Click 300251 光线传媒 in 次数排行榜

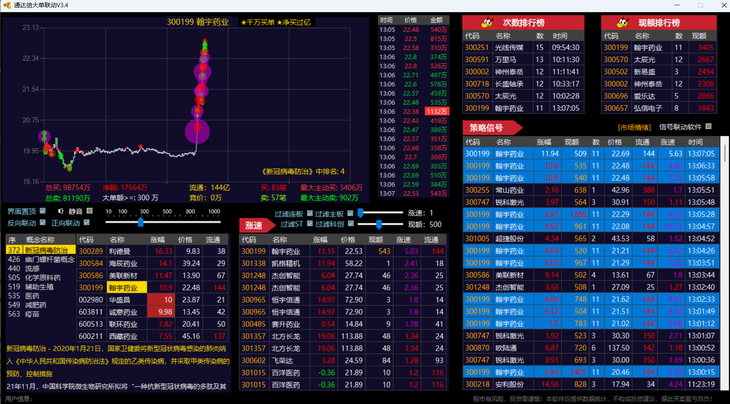click(x=523, y=47)
